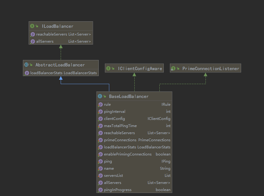Select the AbstractLoadBalancer node title
The image size is (264, 196).
(60, 65)
